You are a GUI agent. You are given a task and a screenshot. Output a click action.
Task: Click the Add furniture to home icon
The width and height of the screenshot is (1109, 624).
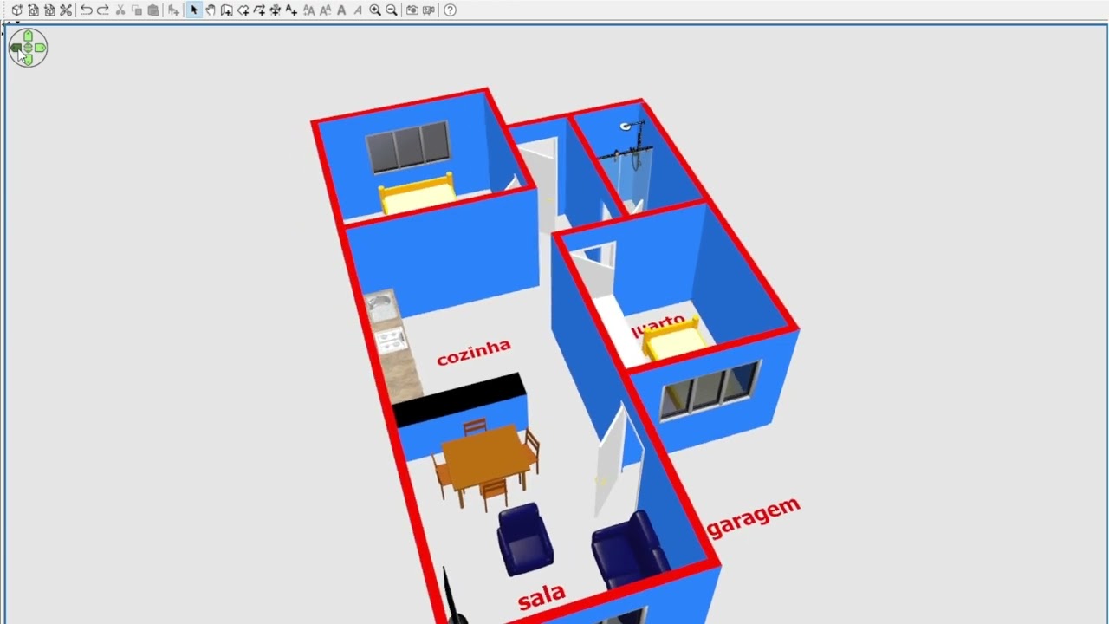point(173,10)
